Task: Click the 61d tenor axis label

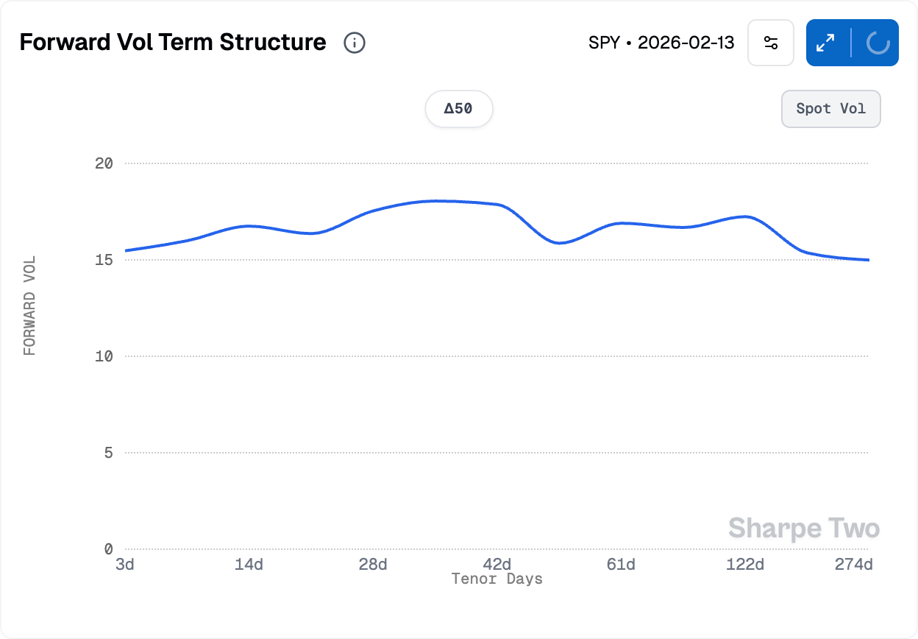Action: coord(621,565)
